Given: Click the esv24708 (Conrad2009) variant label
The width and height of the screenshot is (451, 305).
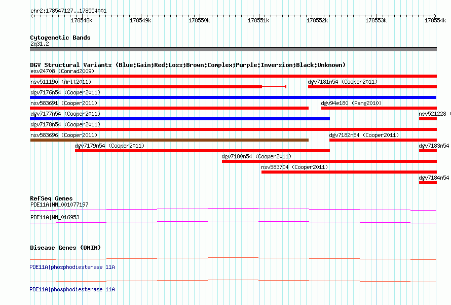Looking at the screenshot, I should point(62,71).
